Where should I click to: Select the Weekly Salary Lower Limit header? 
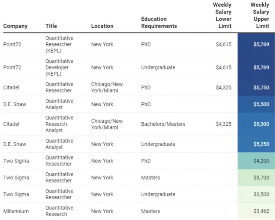point(222,16)
